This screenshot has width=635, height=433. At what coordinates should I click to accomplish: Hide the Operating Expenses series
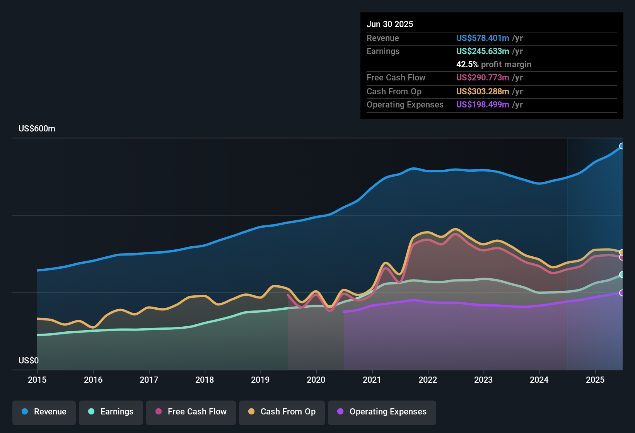tap(382, 413)
